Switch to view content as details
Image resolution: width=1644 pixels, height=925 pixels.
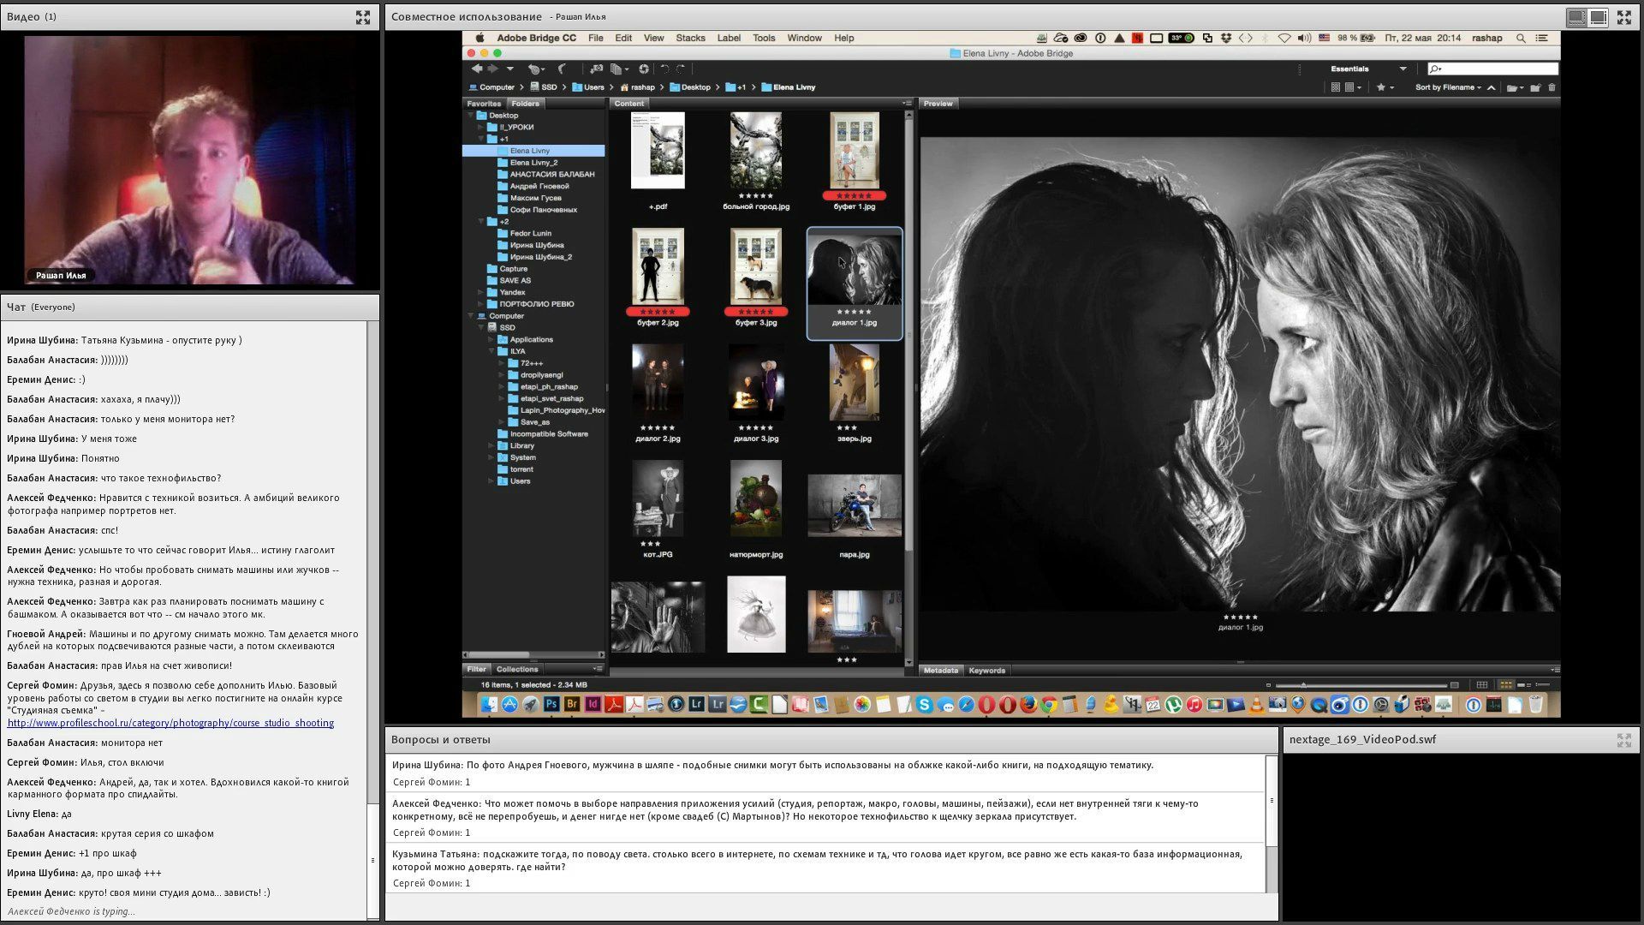pos(1524,685)
